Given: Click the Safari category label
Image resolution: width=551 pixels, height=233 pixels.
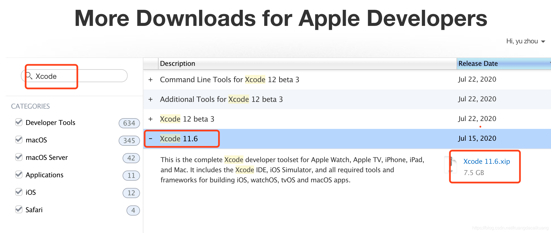Looking at the screenshot, I should point(34,210).
